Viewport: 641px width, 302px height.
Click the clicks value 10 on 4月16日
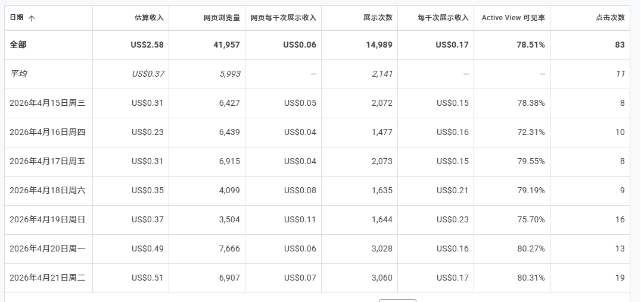pyautogui.click(x=620, y=132)
